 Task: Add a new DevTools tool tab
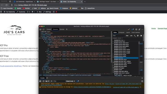coord(67,29)
